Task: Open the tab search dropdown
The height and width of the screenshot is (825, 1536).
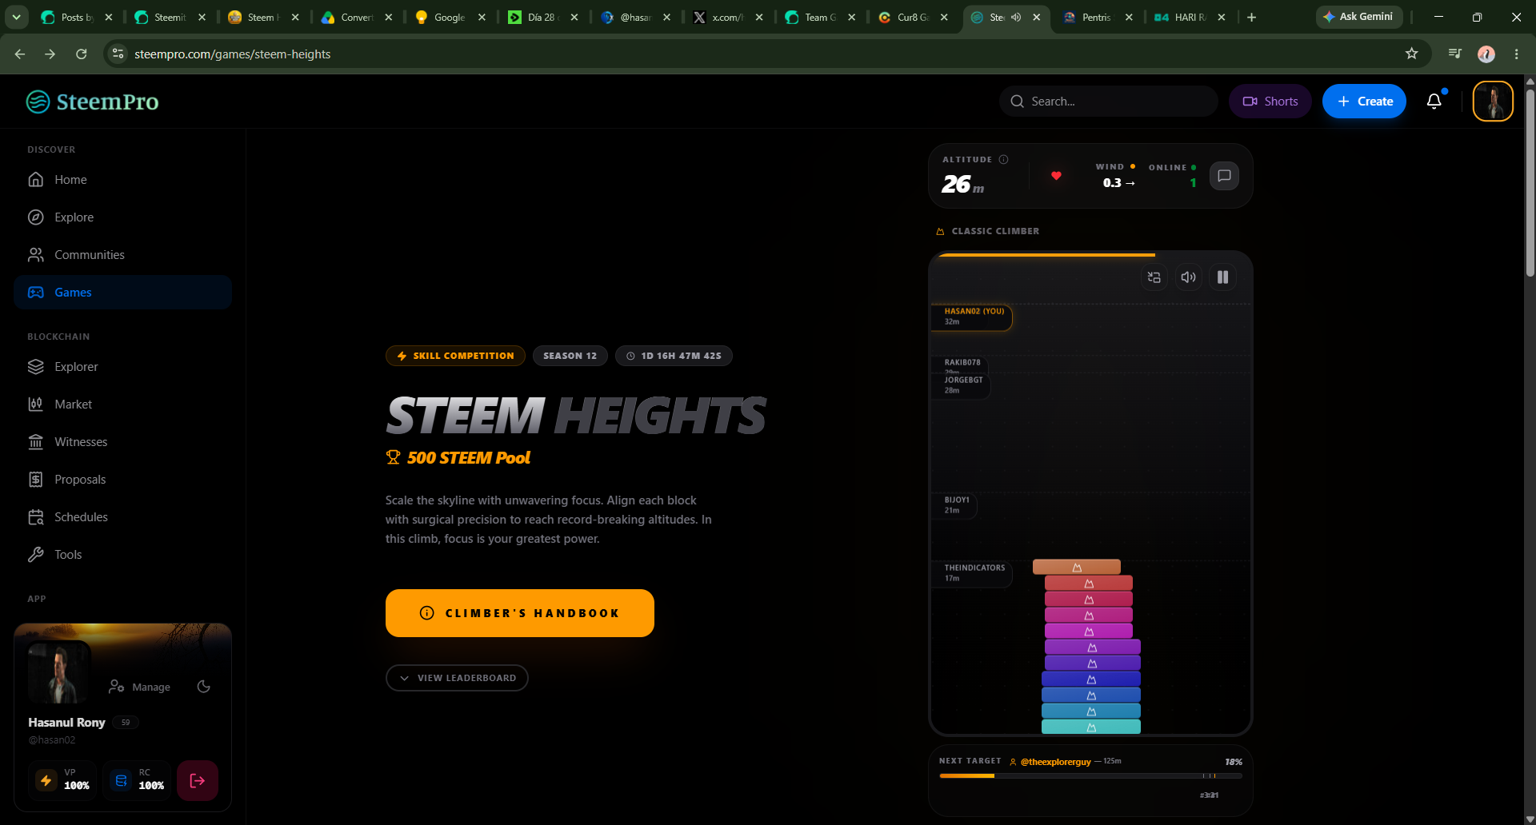Action: click(x=16, y=17)
